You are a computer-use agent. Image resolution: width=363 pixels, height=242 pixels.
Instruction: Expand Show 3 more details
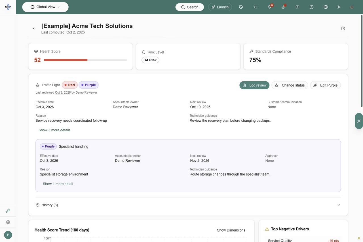coord(54,130)
